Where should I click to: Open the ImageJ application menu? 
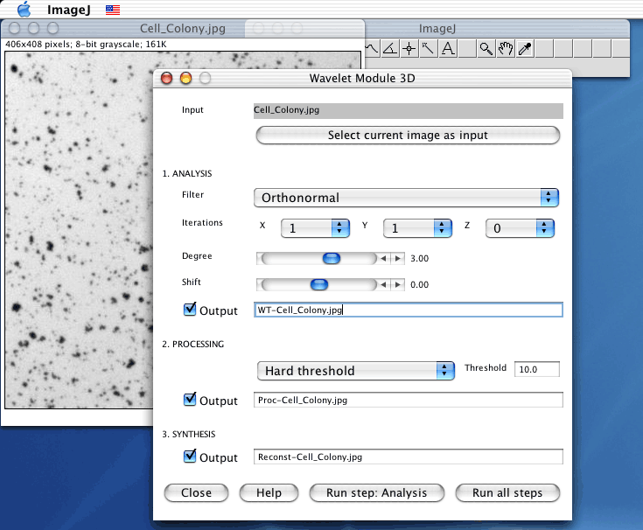[64, 9]
